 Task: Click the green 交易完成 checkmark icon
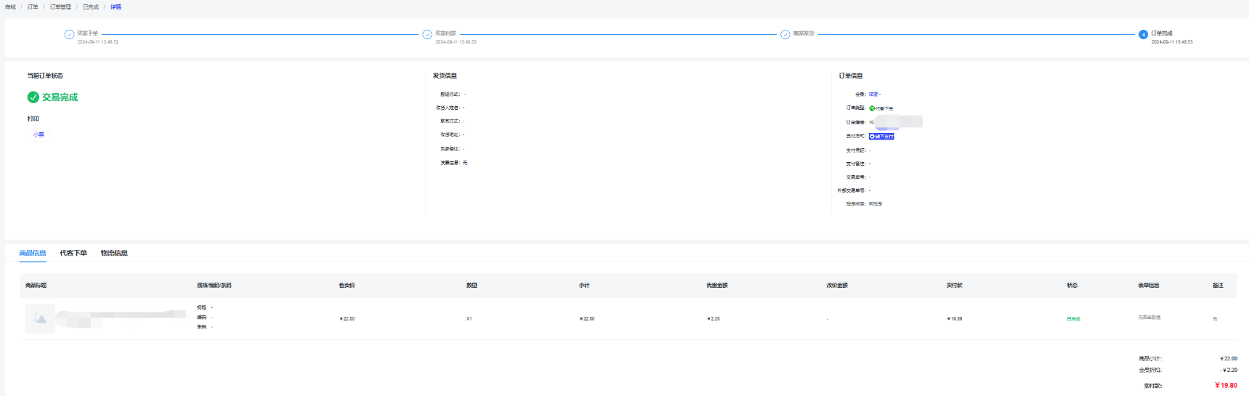click(x=33, y=97)
